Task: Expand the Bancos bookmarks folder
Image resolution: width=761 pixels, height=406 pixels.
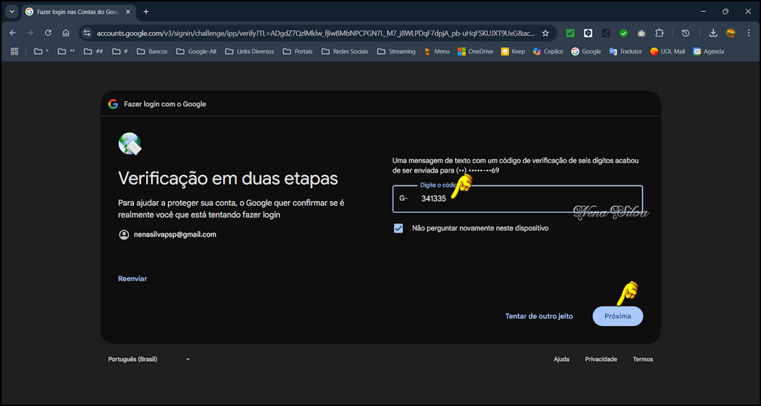Action: pyautogui.click(x=152, y=51)
